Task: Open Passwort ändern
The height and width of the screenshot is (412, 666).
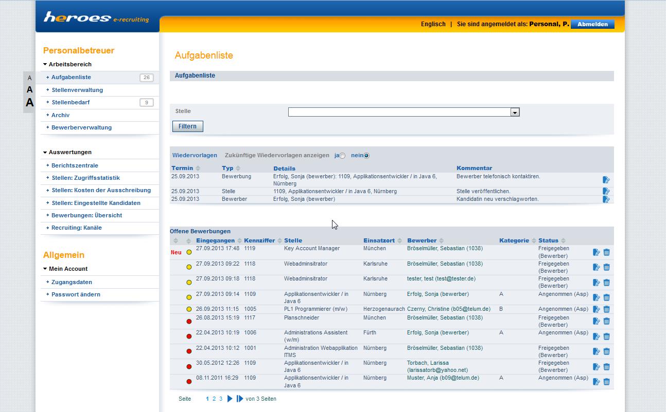Action: click(76, 294)
